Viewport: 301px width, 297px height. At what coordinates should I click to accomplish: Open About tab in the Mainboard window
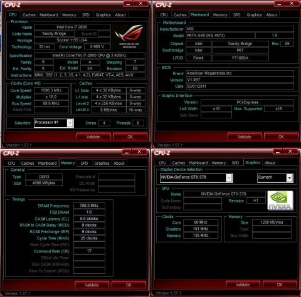tap(272, 15)
